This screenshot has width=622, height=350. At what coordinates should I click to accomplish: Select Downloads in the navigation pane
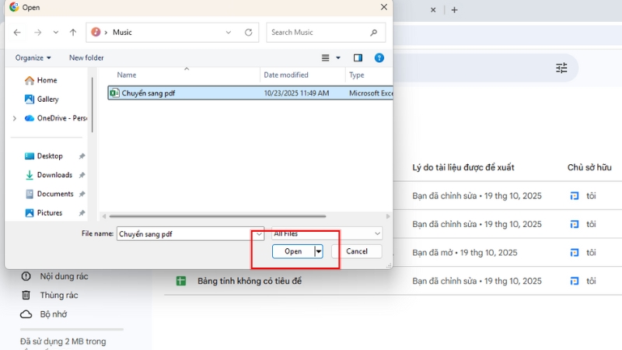(54, 175)
